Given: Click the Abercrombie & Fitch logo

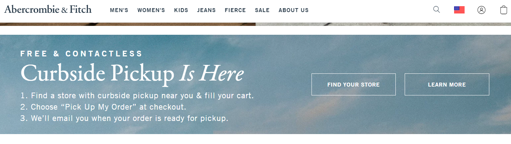Looking at the screenshot, I should point(48,10).
